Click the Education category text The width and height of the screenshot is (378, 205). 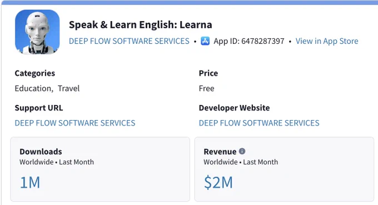[34, 89]
